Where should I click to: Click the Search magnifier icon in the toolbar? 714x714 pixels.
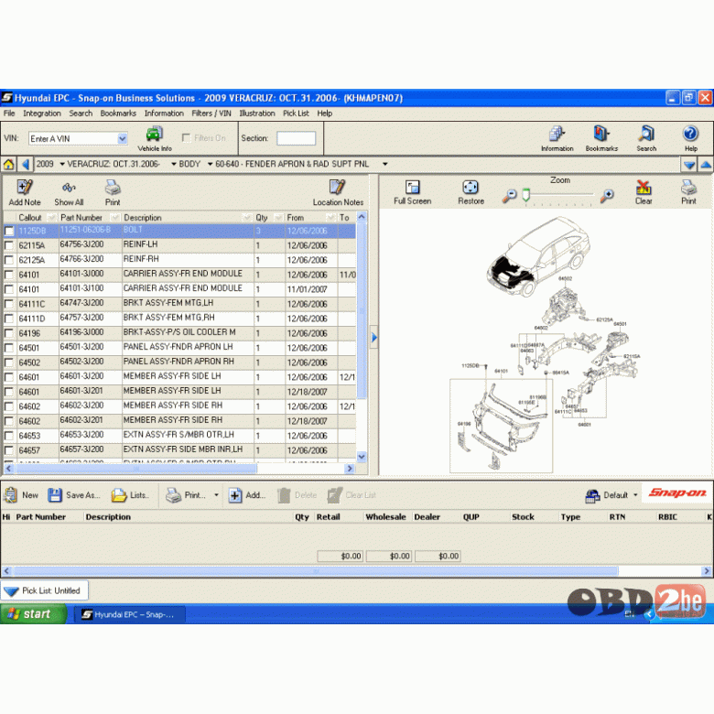coord(646,134)
